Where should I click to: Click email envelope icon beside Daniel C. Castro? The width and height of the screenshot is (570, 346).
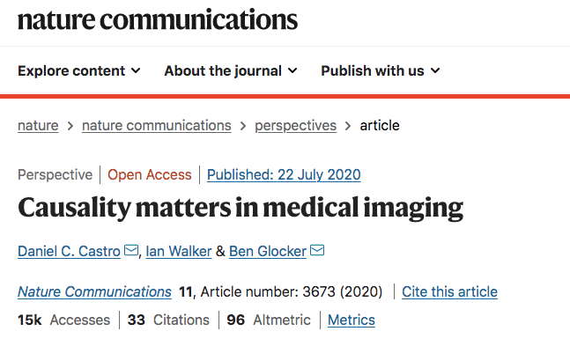tap(131, 250)
